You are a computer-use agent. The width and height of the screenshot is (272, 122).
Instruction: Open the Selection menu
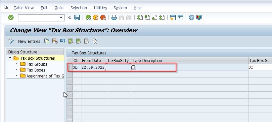point(78,8)
